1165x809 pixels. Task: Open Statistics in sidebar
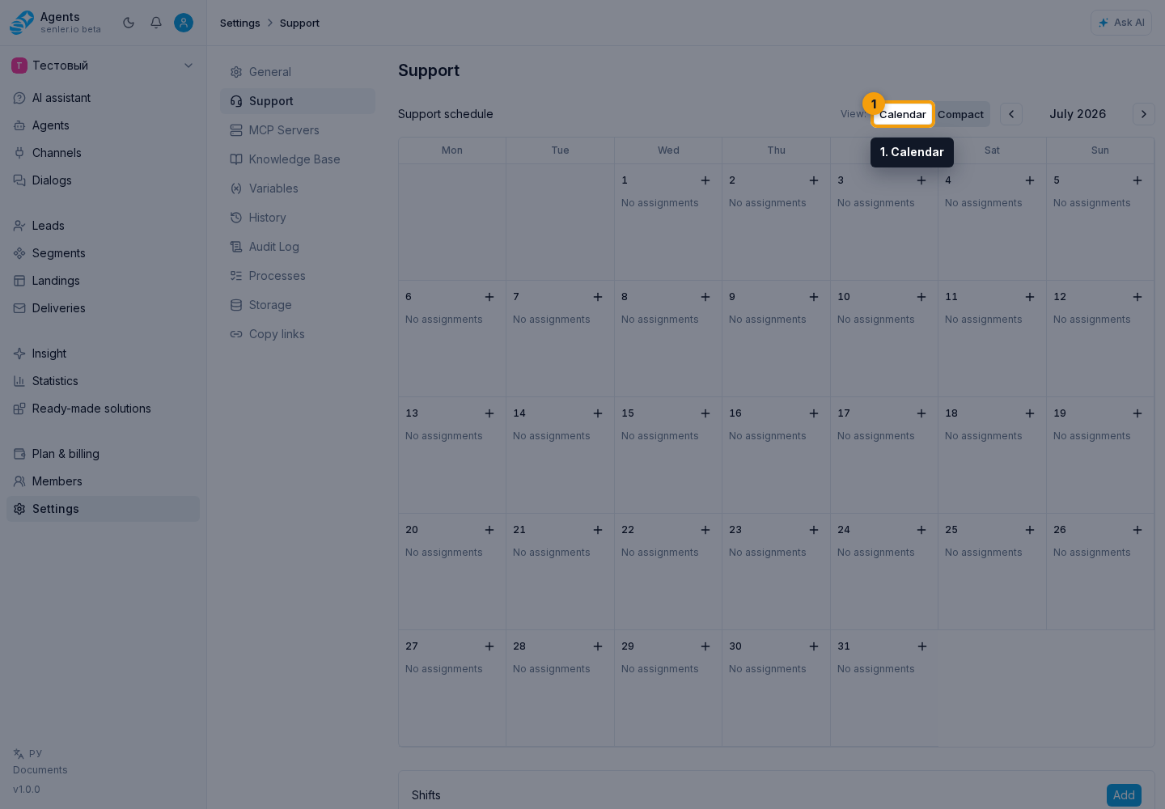[103, 381]
